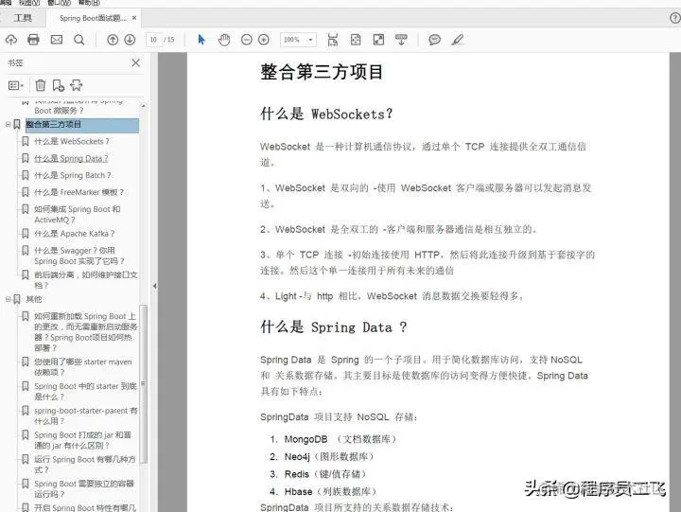The height and width of the screenshot is (512, 681).
Task: Go to previous page arrow
Action: coord(113,40)
